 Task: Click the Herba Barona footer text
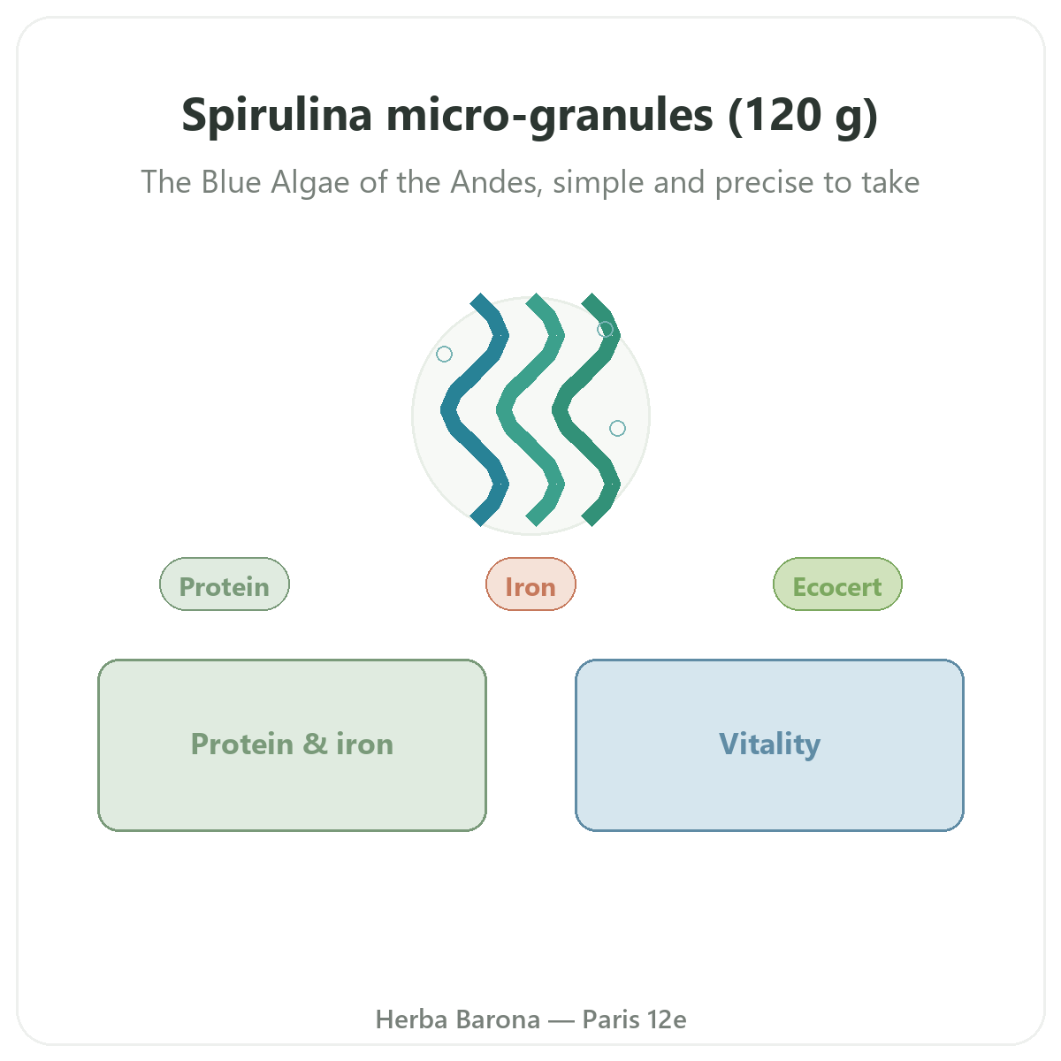(x=458, y=1019)
